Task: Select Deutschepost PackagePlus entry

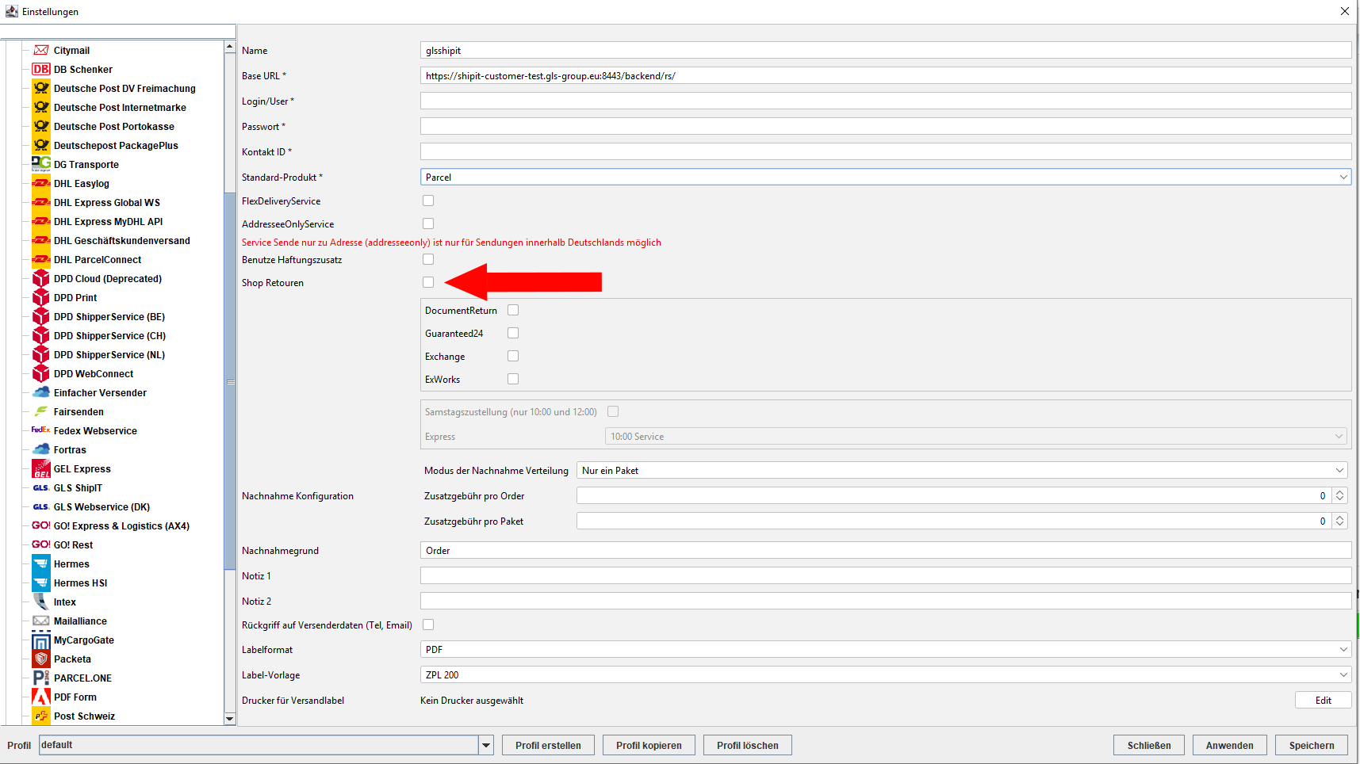Action: (x=116, y=145)
